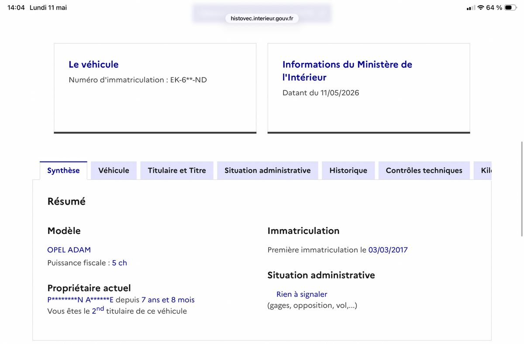Open the Synthèse tab
Screen dimensions: 524x344
(63, 170)
